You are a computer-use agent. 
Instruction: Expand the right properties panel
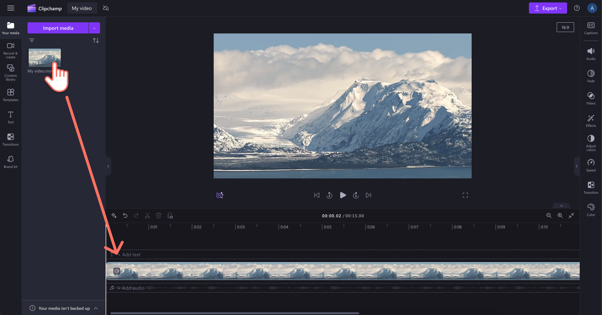point(577,166)
